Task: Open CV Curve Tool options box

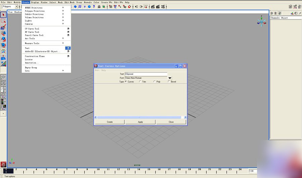Action: coord(68,29)
